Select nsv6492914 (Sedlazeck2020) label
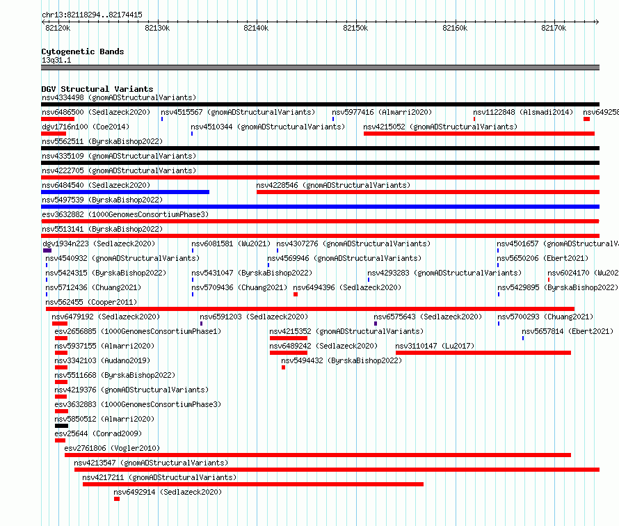This screenshot has height=526, width=619. tap(168, 492)
